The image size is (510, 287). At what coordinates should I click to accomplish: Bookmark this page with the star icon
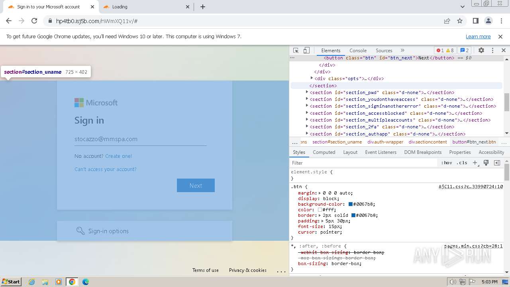point(460,21)
